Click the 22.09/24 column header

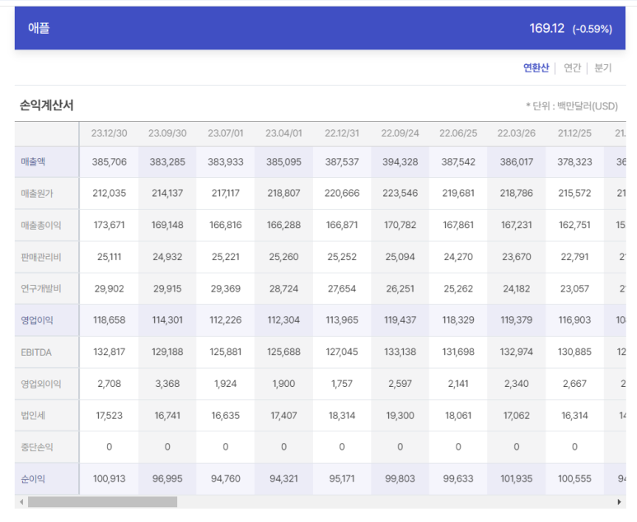tap(400, 133)
